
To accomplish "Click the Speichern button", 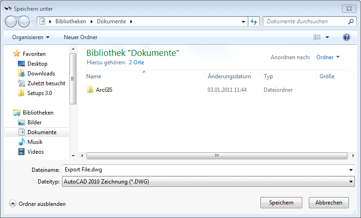I will pyautogui.click(x=281, y=203).
